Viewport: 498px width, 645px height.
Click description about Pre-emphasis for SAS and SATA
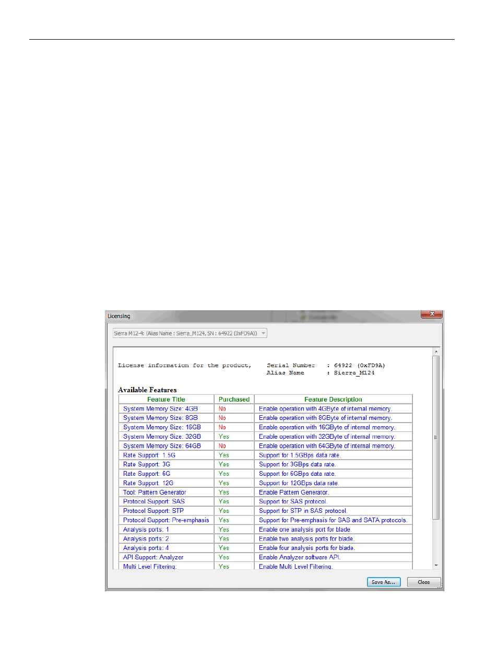point(333,520)
